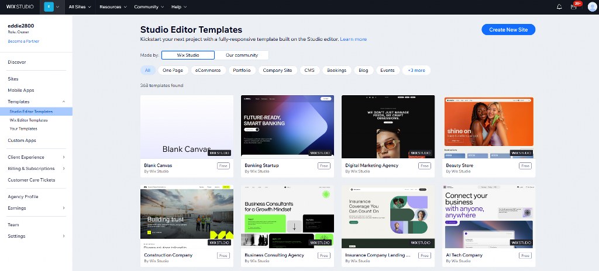599x271 pixels.
Task: Filter templates by Company Site
Action: point(277,70)
